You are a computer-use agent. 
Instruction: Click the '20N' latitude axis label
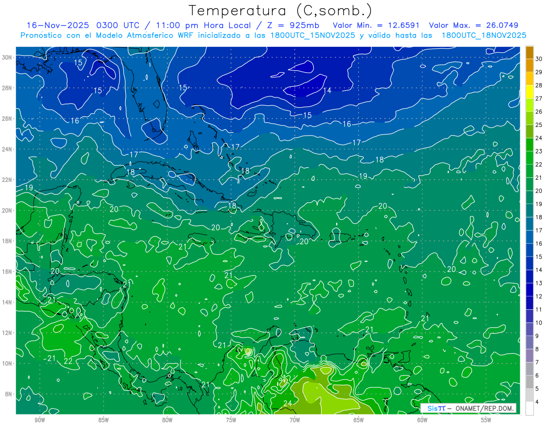tap(8, 210)
